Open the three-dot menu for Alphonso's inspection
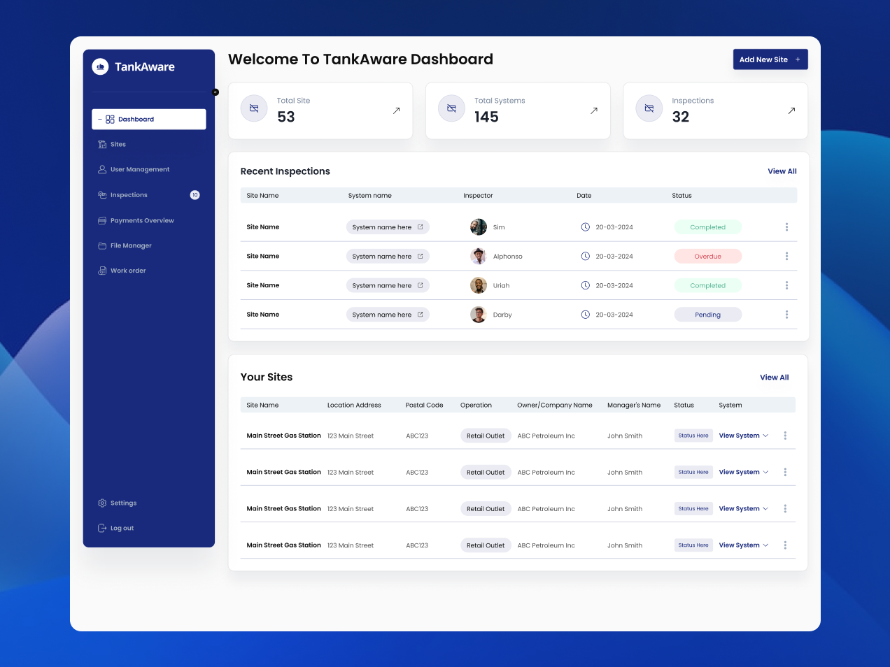Viewport: 890px width, 667px height. click(786, 256)
